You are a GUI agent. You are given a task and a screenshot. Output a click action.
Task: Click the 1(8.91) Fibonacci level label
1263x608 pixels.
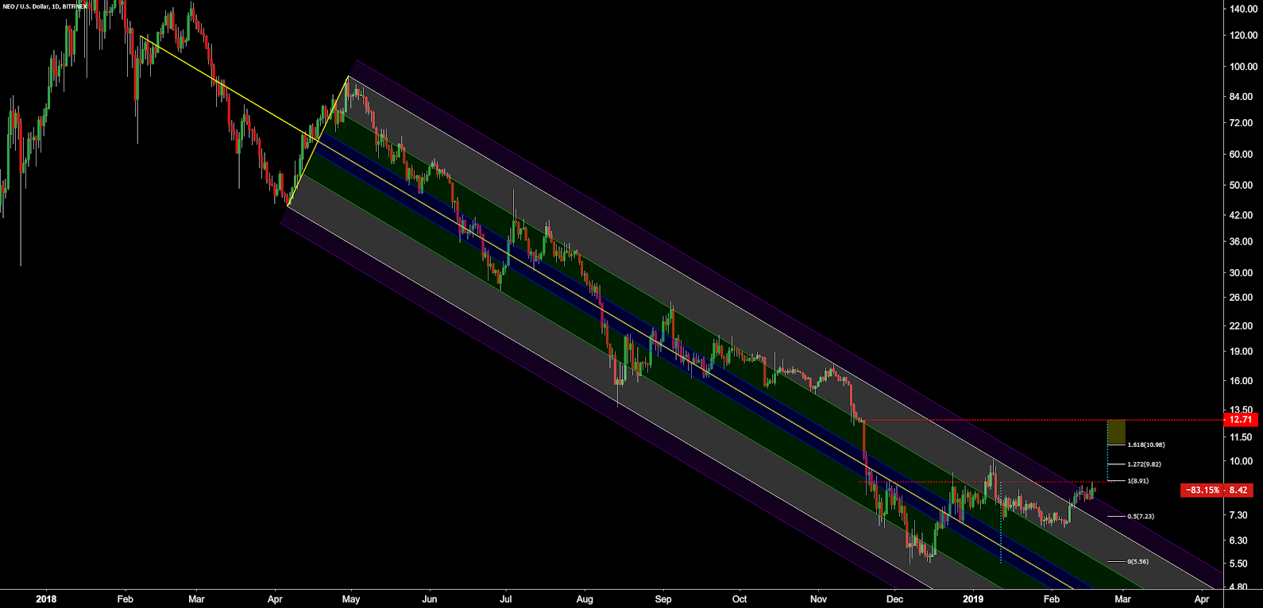1137,481
